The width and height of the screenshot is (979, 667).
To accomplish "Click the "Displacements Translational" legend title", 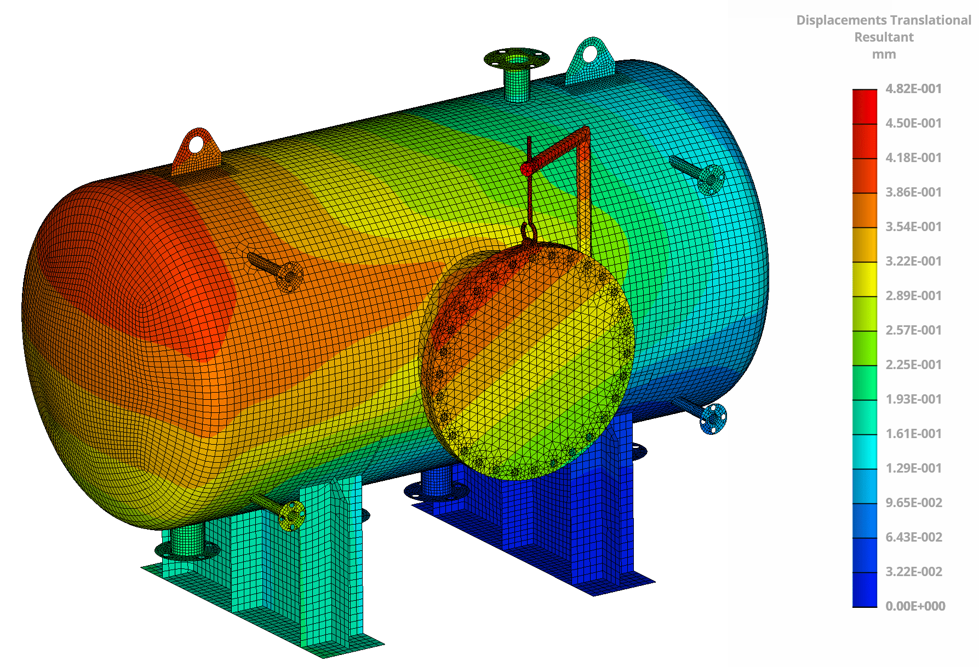I will pyautogui.click(x=883, y=20).
